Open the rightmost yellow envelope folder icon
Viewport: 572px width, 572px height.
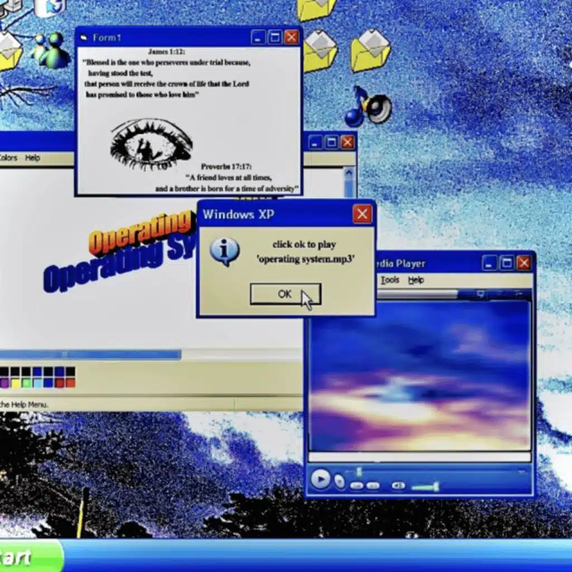pyautogui.click(x=370, y=50)
